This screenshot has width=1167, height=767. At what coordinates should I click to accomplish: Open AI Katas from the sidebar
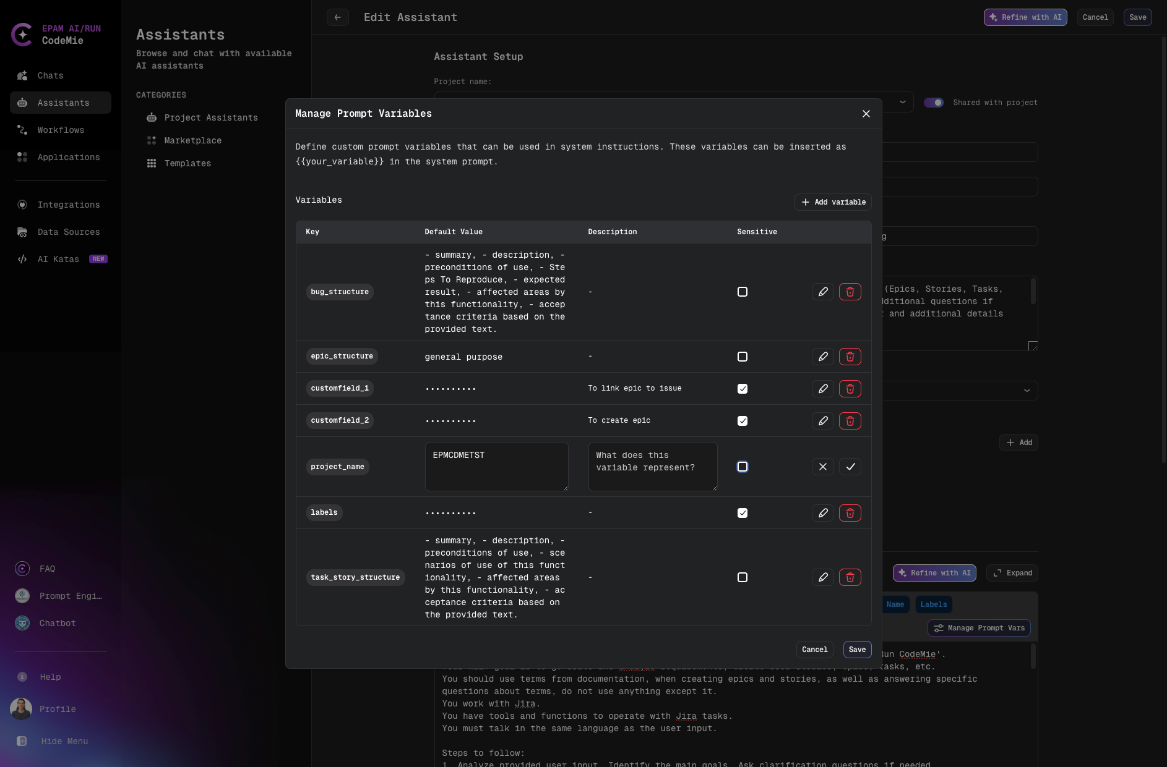(58, 259)
